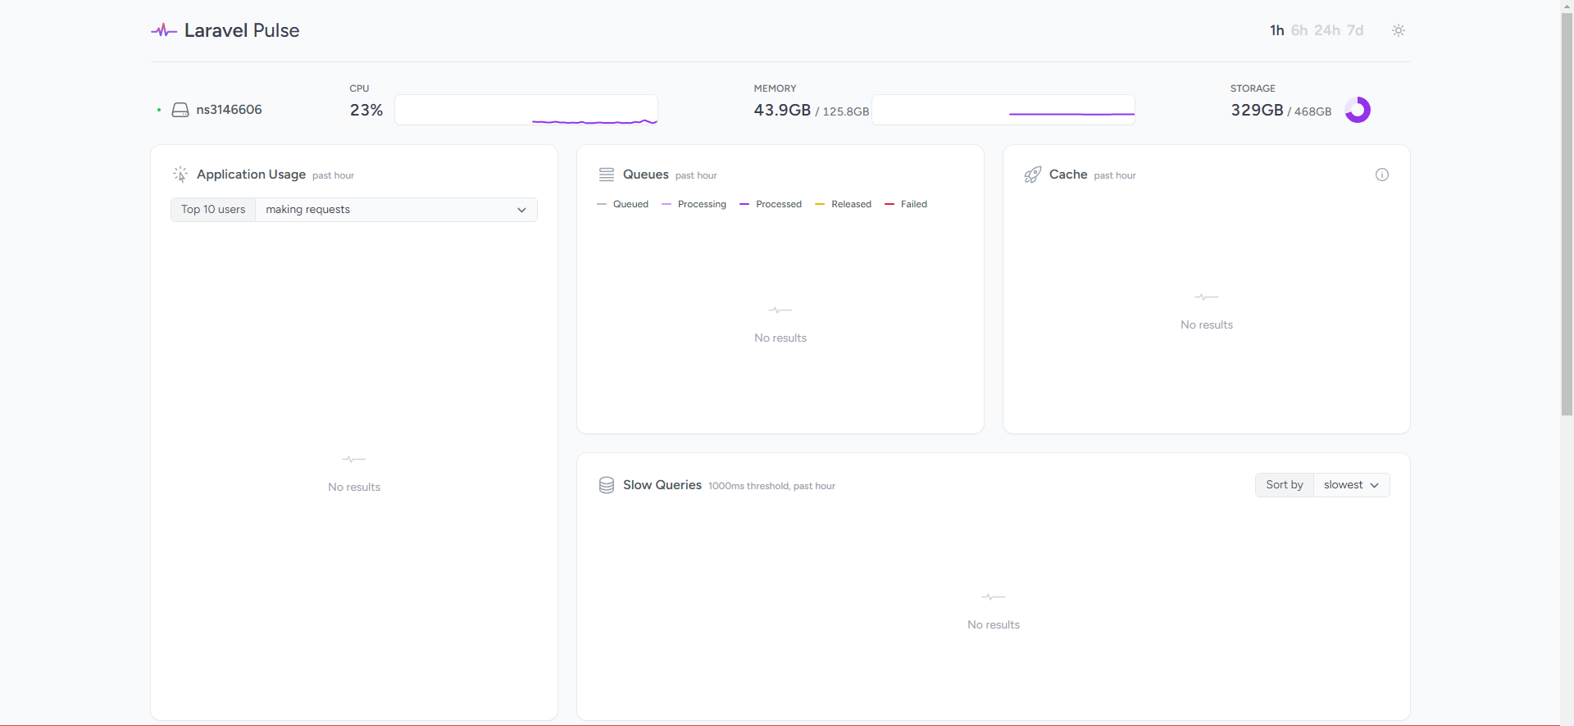
Task: Click the Laravel Pulse heartbeat logo icon
Action: click(x=163, y=31)
